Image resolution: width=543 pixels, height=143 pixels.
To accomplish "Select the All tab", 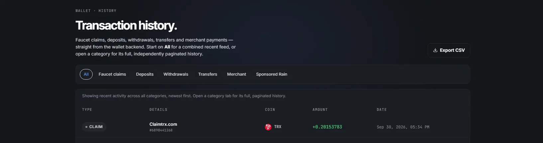I will click(x=86, y=74).
